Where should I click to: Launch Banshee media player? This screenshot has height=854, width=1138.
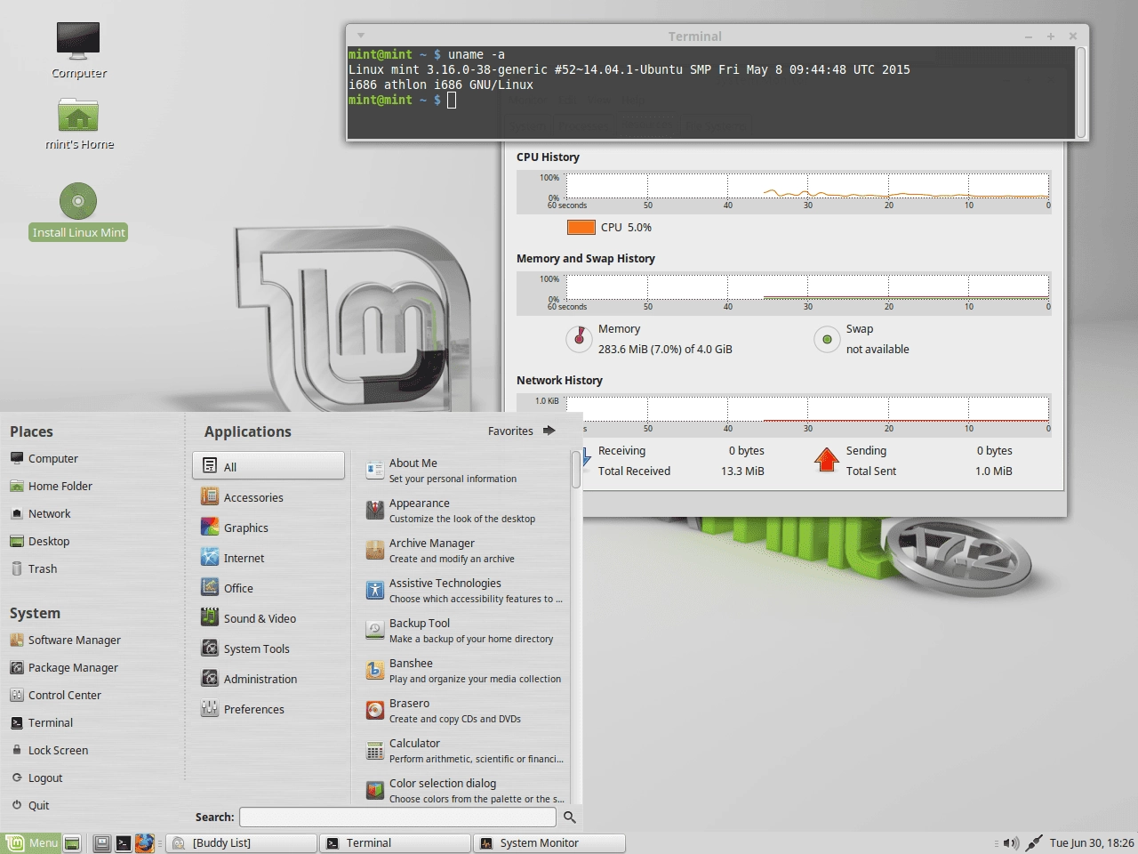[466, 670]
